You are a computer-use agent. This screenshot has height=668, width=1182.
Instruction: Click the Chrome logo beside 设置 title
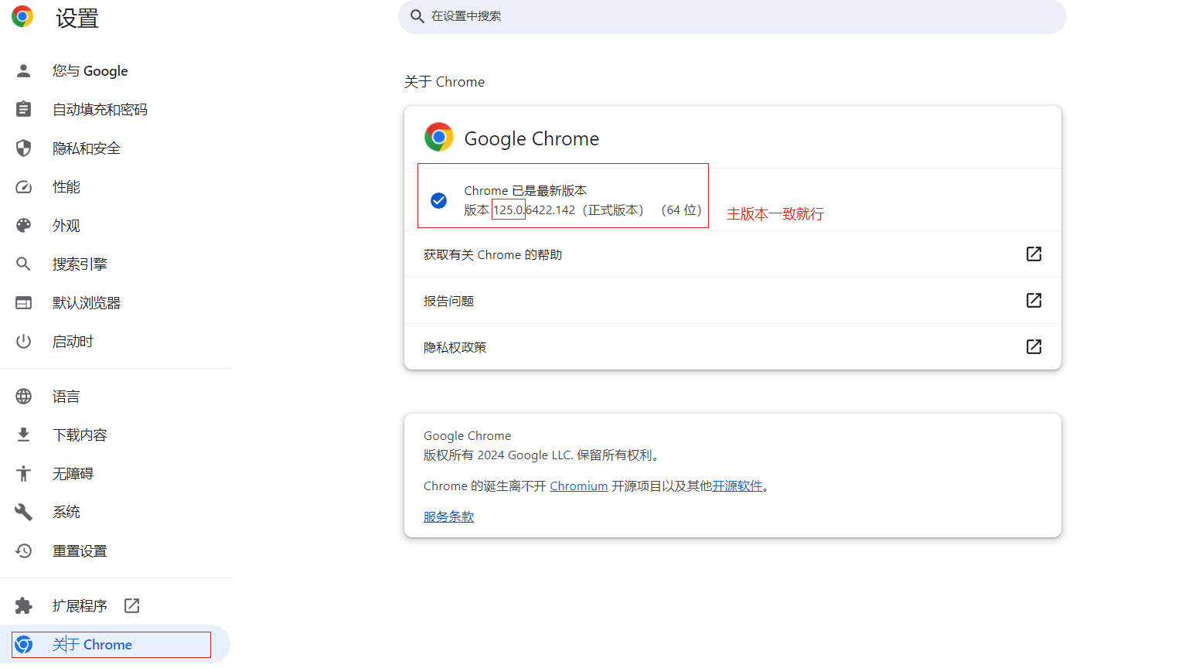click(x=22, y=16)
